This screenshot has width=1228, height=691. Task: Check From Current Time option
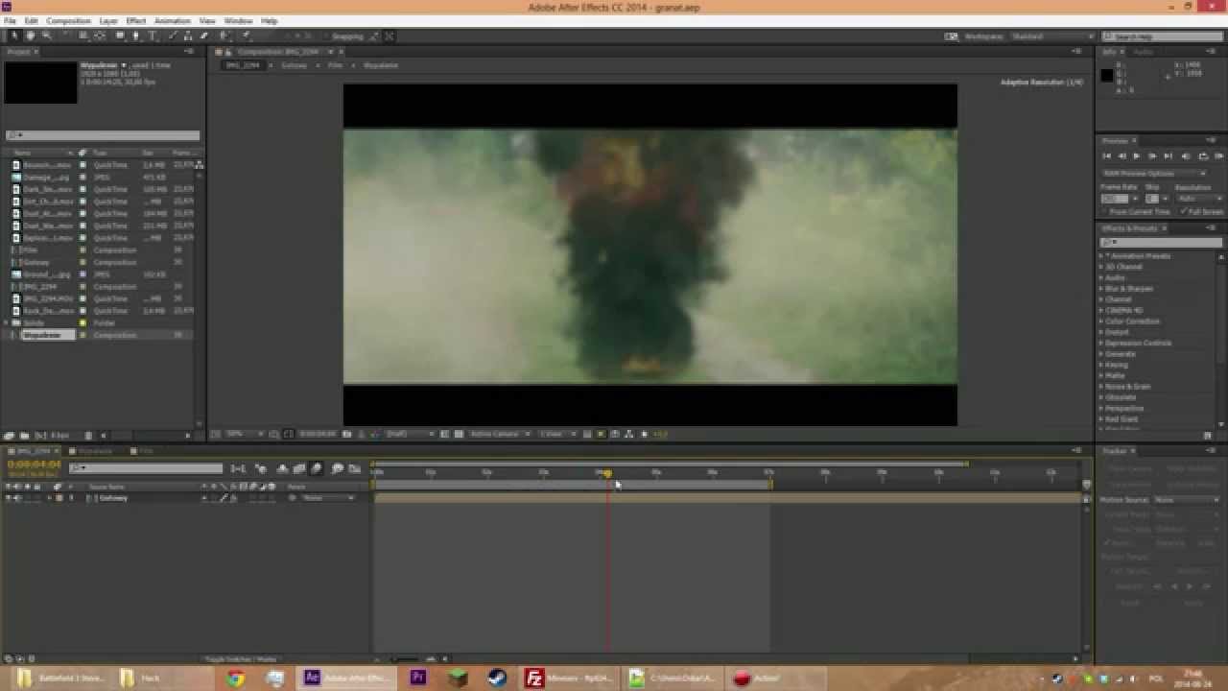tap(1104, 211)
